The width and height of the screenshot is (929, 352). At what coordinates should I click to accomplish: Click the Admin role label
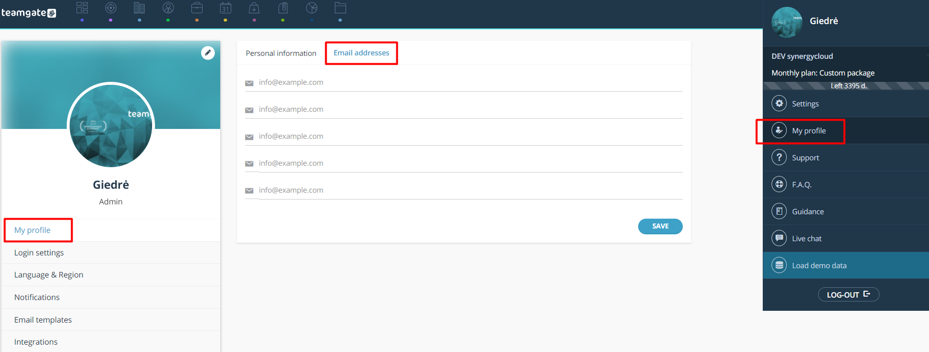coord(111,201)
